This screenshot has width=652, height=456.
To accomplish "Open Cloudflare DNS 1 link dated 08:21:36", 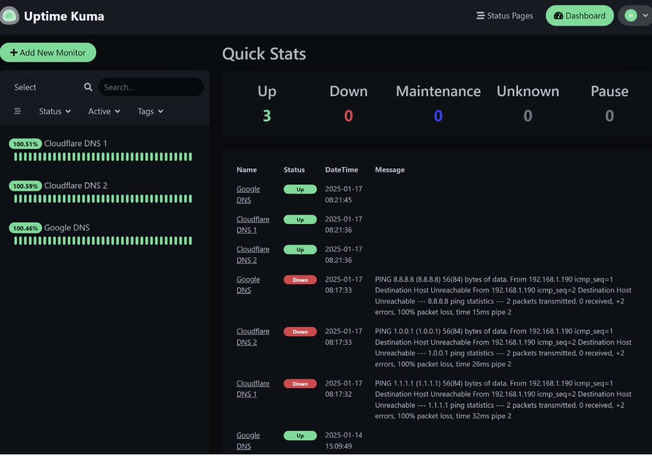I will [253, 225].
